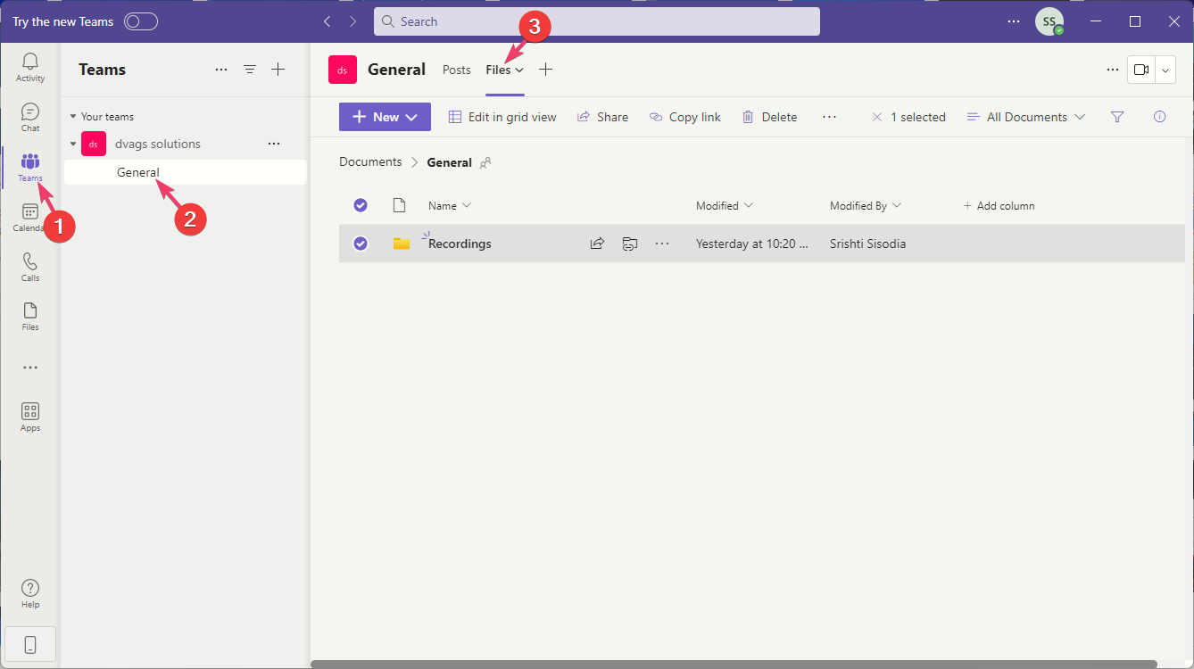
Task: Click Edit in grid view
Action: pos(502,117)
